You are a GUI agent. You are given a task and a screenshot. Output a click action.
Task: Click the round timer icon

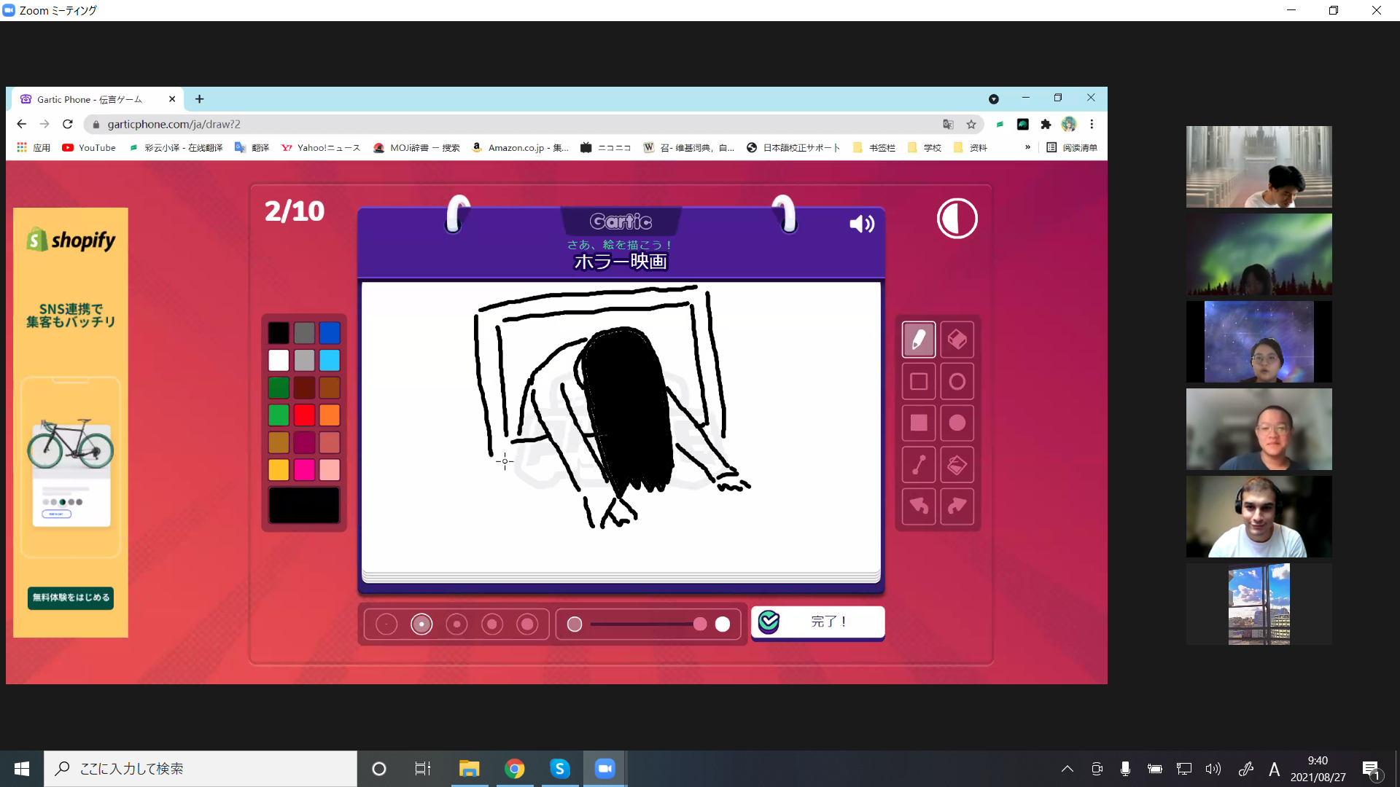click(x=957, y=218)
